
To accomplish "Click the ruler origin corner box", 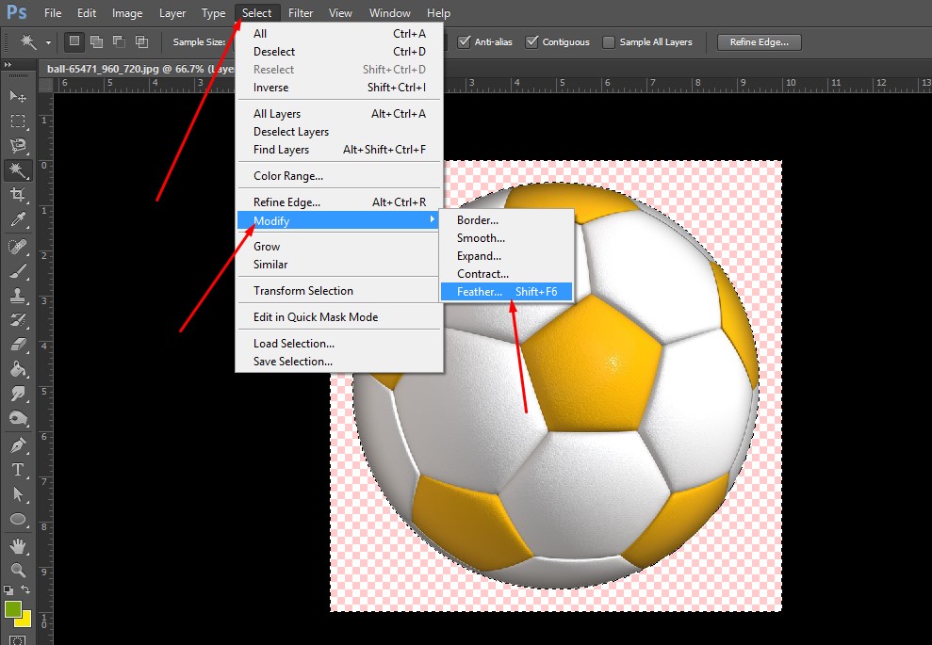I will [x=46, y=86].
